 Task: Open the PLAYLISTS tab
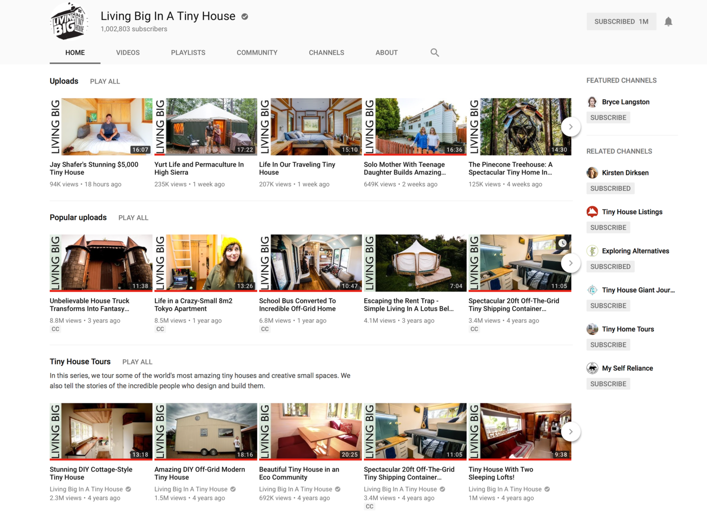188,53
